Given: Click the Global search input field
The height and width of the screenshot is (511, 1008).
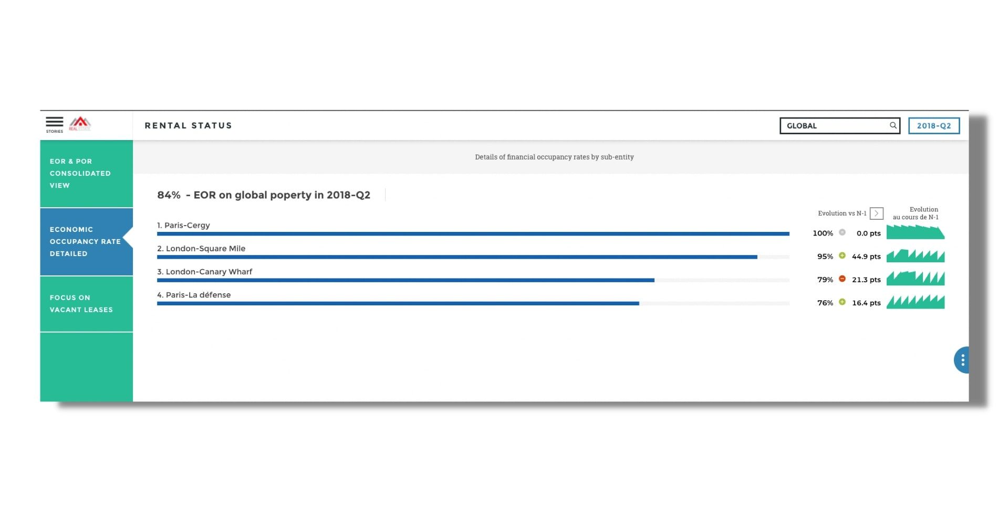Looking at the screenshot, I should coord(835,126).
